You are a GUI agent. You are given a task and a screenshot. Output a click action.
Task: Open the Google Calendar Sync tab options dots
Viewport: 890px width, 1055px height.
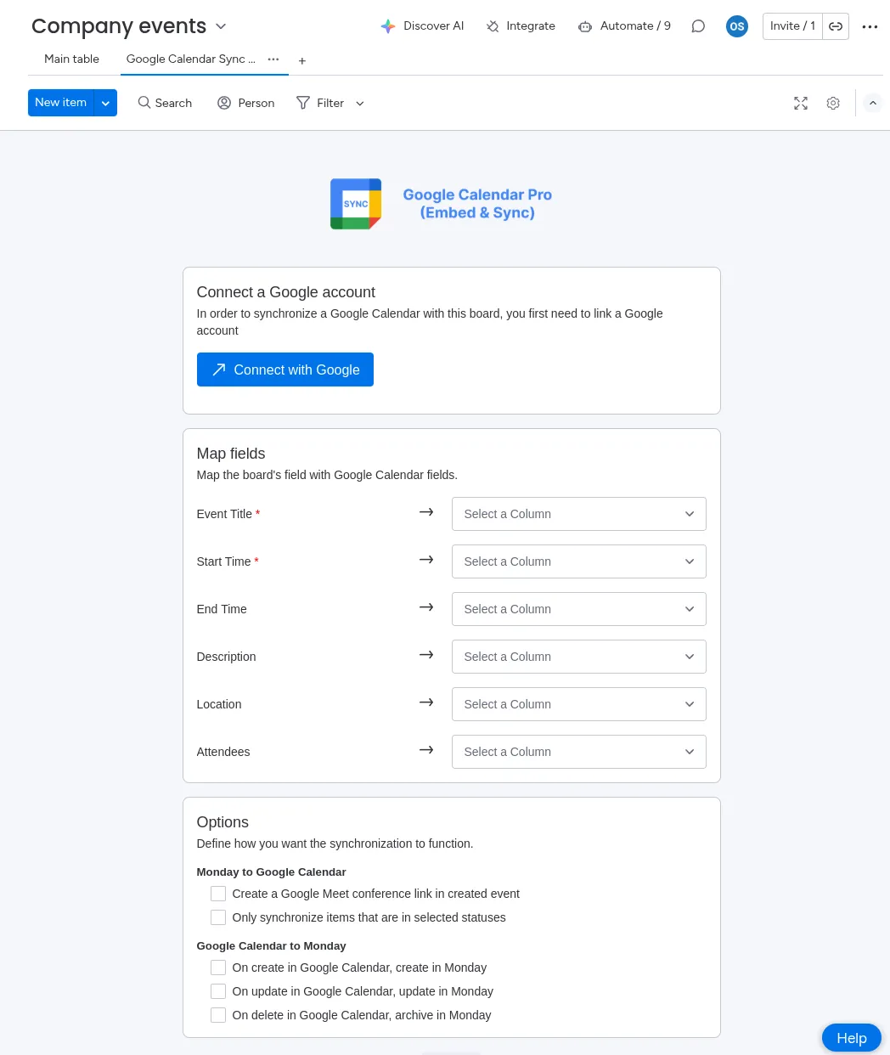pos(273,59)
